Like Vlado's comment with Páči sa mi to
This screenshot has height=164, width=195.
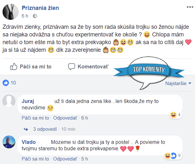pyautogui.click(x=35, y=159)
